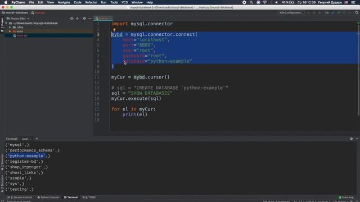The width and height of the screenshot is (360, 202).
Task: Open terminal panel settings gear
Action: point(351,139)
